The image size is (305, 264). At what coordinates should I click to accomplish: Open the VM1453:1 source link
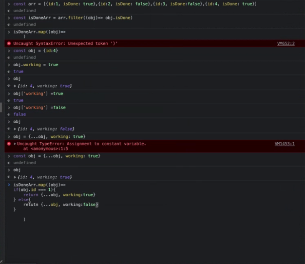pyautogui.click(x=285, y=144)
